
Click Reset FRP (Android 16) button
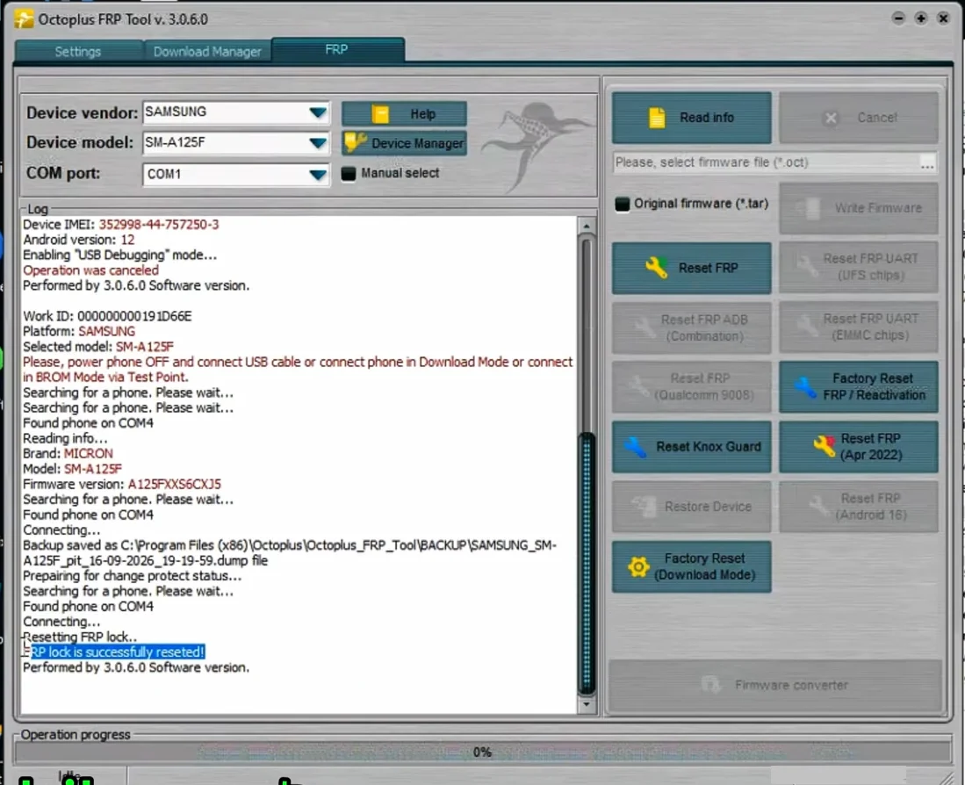point(859,507)
